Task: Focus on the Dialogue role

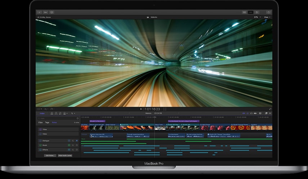Action: pyautogui.click(x=77, y=141)
